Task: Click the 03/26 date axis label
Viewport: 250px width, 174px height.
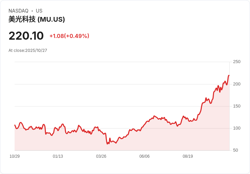Action: coord(101,156)
